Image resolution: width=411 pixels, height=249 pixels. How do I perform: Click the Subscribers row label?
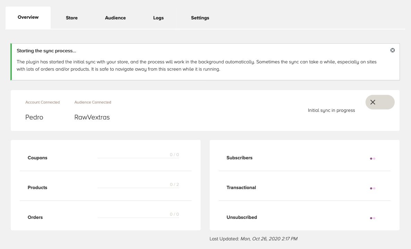[x=240, y=158]
